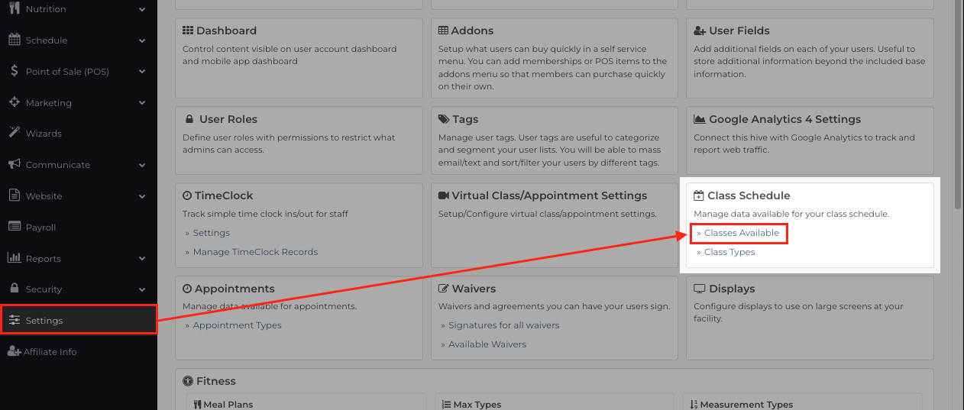Click the Max Types list icon
964x410 pixels.
click(447, 405)
